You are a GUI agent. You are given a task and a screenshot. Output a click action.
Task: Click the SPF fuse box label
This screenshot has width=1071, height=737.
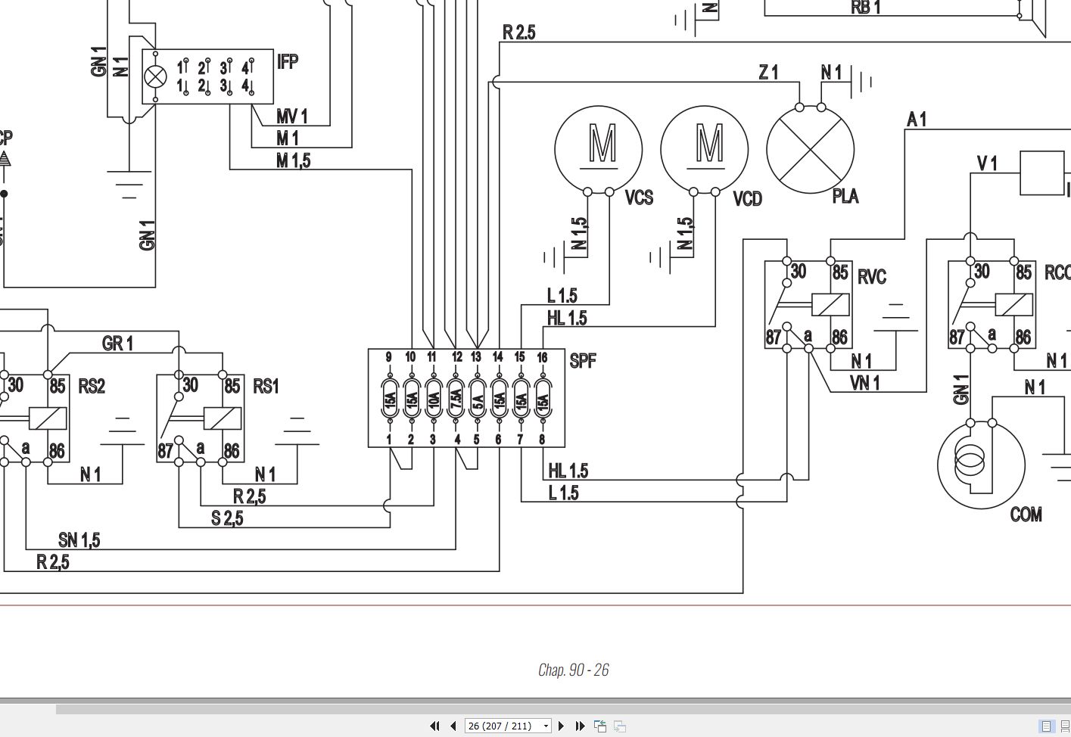[x=582, y=361]
